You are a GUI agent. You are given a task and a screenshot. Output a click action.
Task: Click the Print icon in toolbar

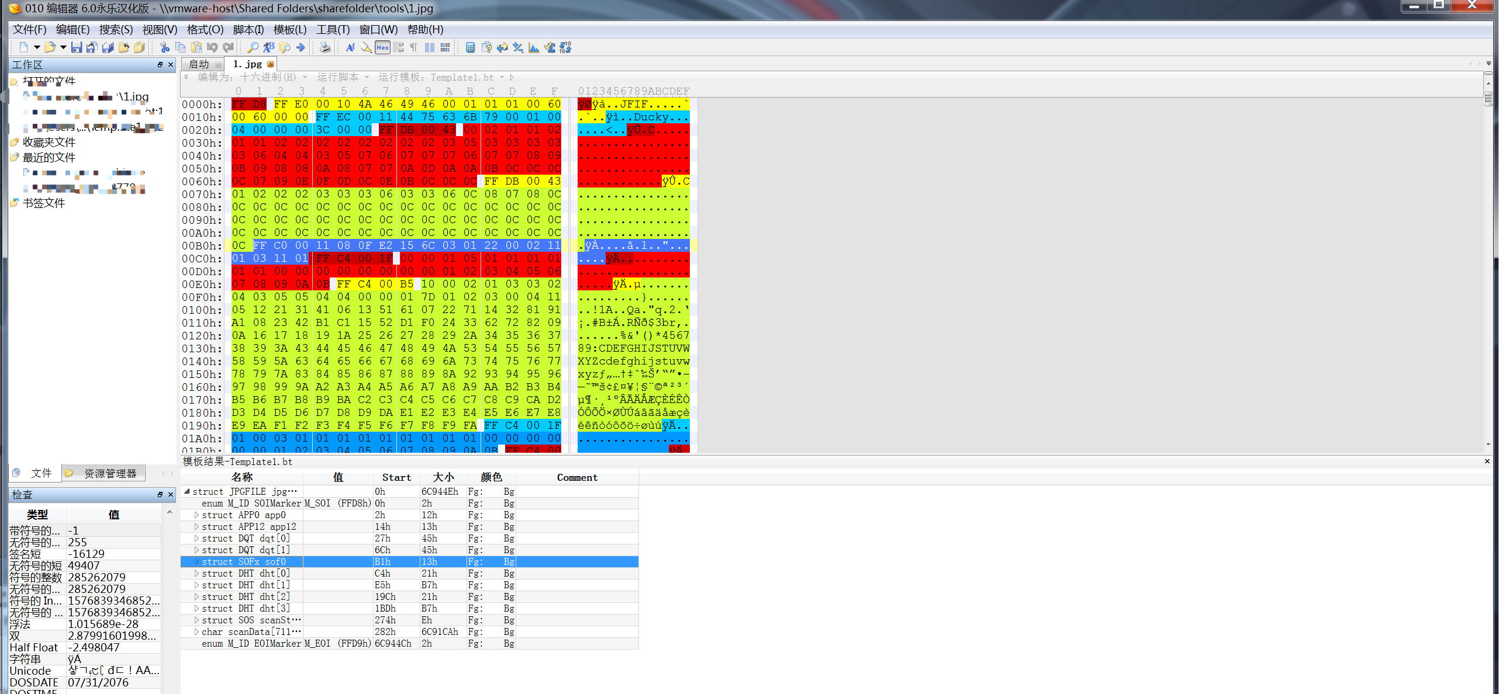tap(325, 47)
